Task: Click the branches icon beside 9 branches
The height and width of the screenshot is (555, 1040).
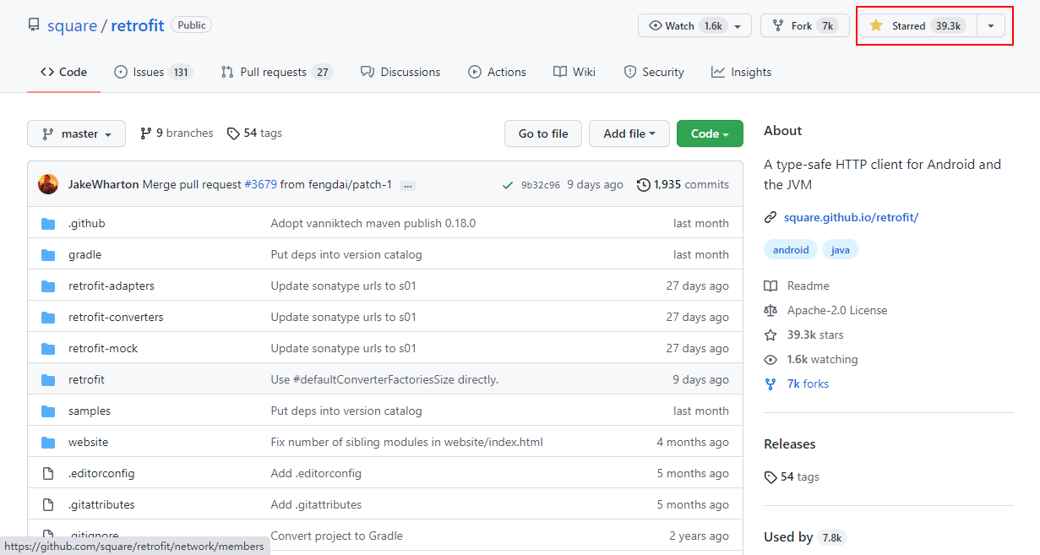Action: coord(146,133)
